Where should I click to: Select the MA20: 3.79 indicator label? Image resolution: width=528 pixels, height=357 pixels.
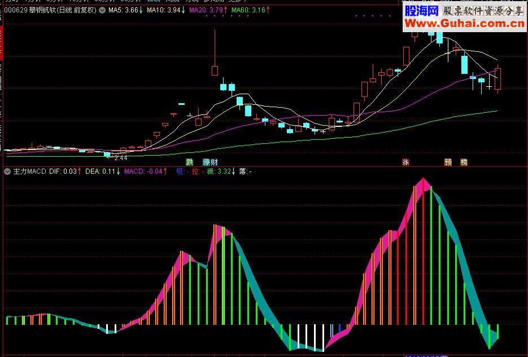208,10
